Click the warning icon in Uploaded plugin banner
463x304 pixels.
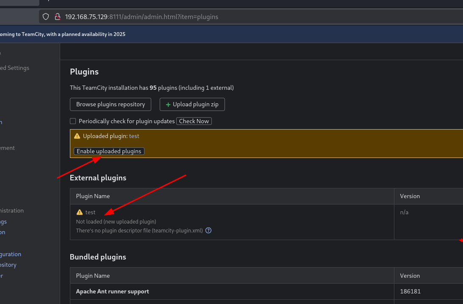pos(77,136)
